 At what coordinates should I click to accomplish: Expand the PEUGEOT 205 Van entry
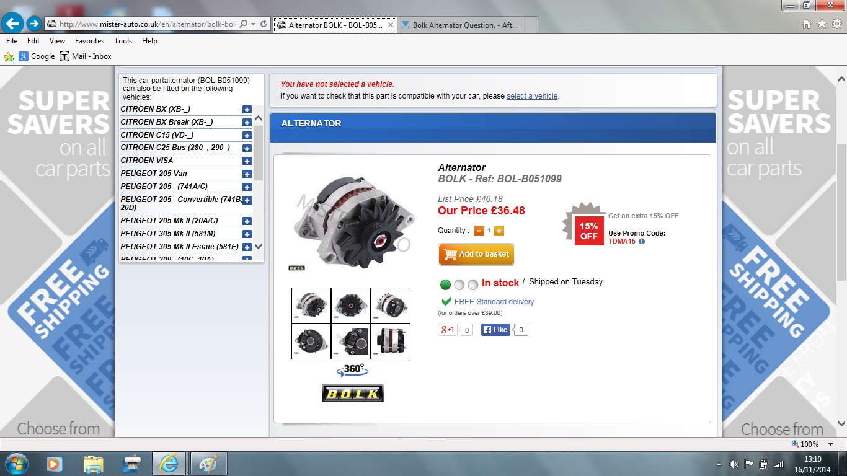247,174
